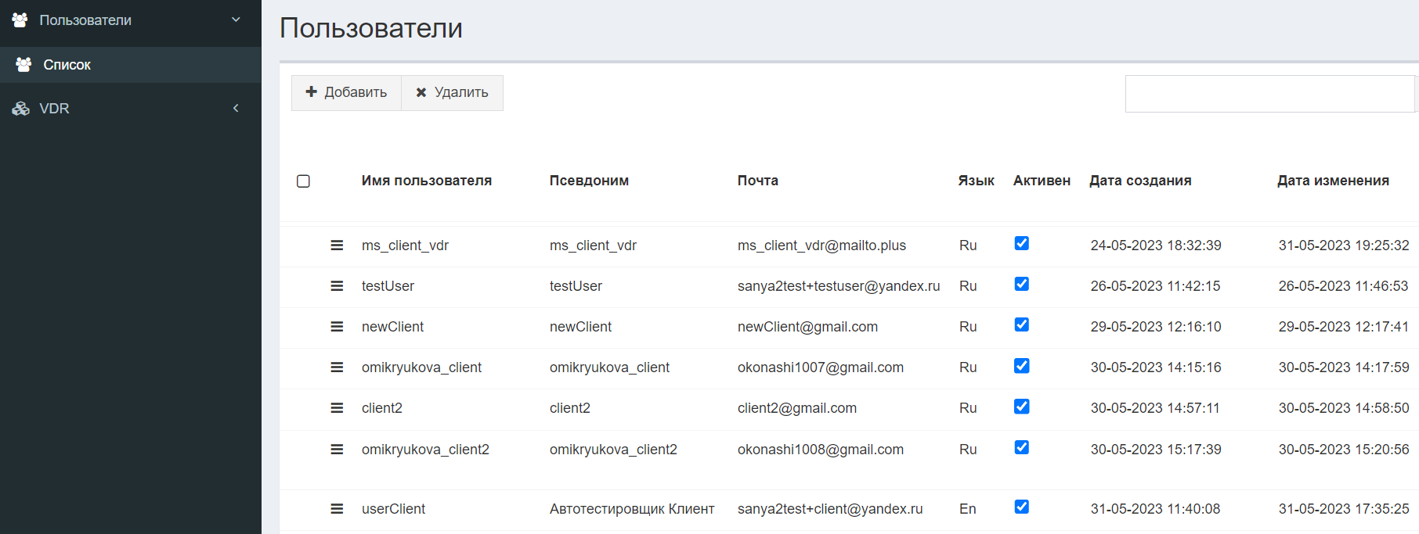Uncheck Active checkbox for testUser
1419x534 pixels.
(1021, 284)
